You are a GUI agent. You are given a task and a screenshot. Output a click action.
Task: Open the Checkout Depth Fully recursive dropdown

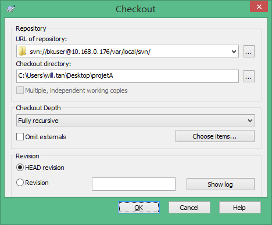(135, 121)
